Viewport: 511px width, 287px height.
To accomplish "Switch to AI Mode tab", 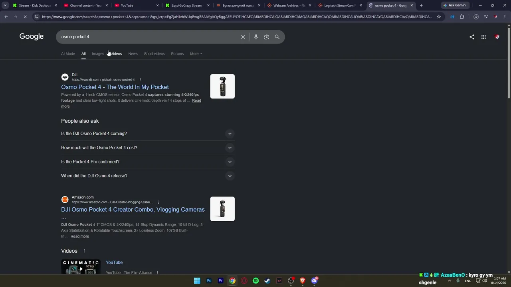I will coord(68,54).
